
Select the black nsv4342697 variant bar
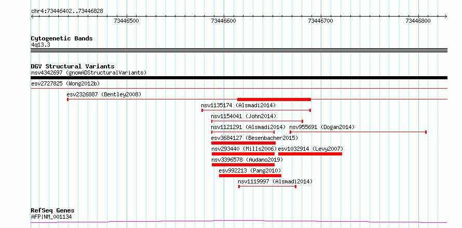tap(239, 78)
